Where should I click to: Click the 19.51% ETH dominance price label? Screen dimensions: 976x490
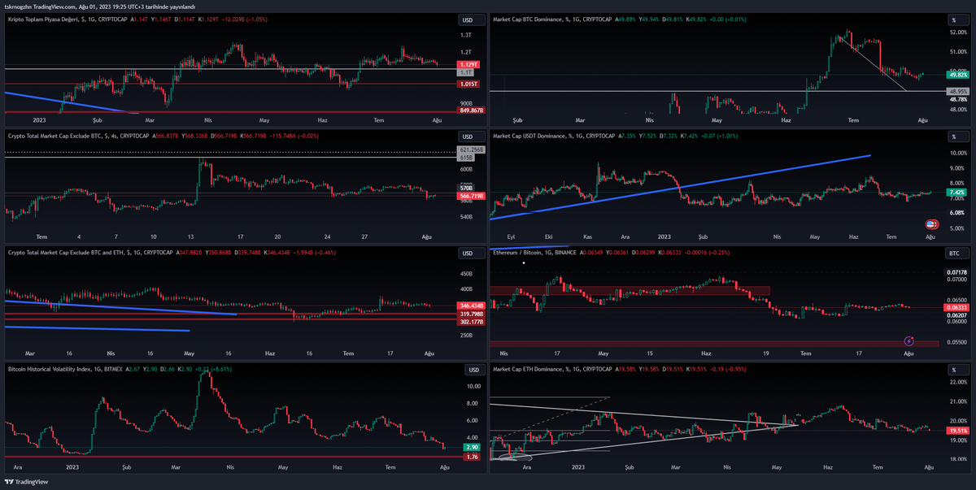[x=957, y=431]
